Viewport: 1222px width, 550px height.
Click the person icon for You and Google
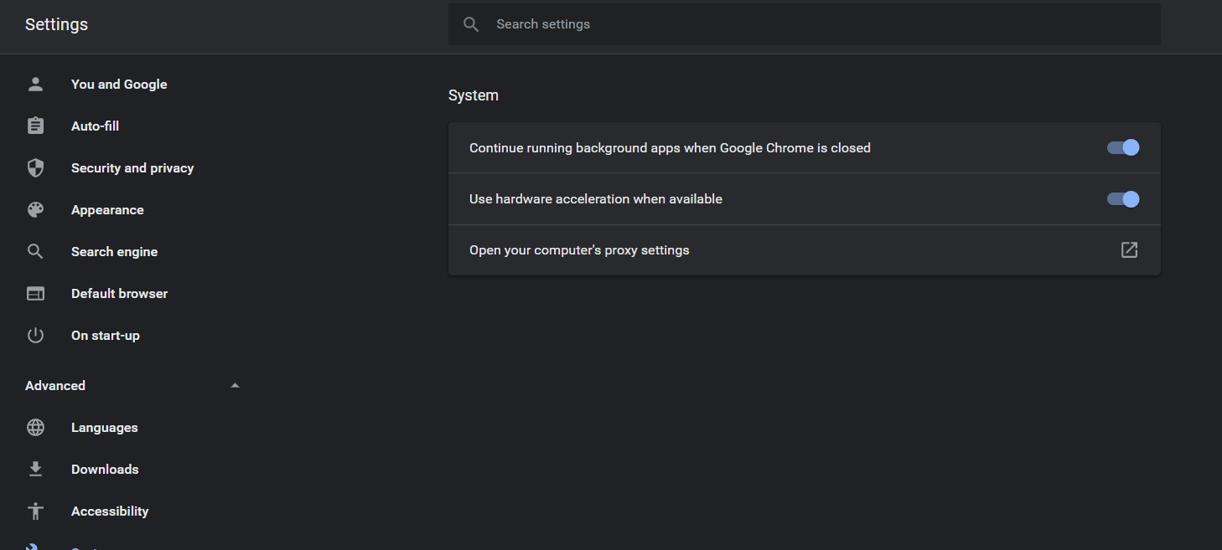(35, 85)
